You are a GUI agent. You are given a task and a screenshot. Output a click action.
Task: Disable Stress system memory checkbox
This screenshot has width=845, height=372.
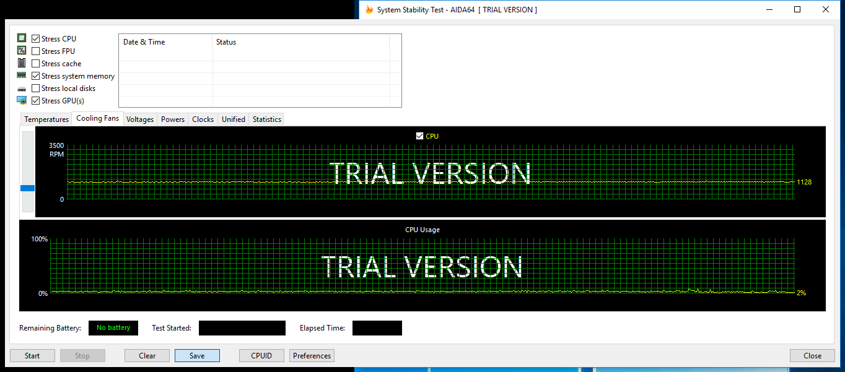[x=36, y=76]
